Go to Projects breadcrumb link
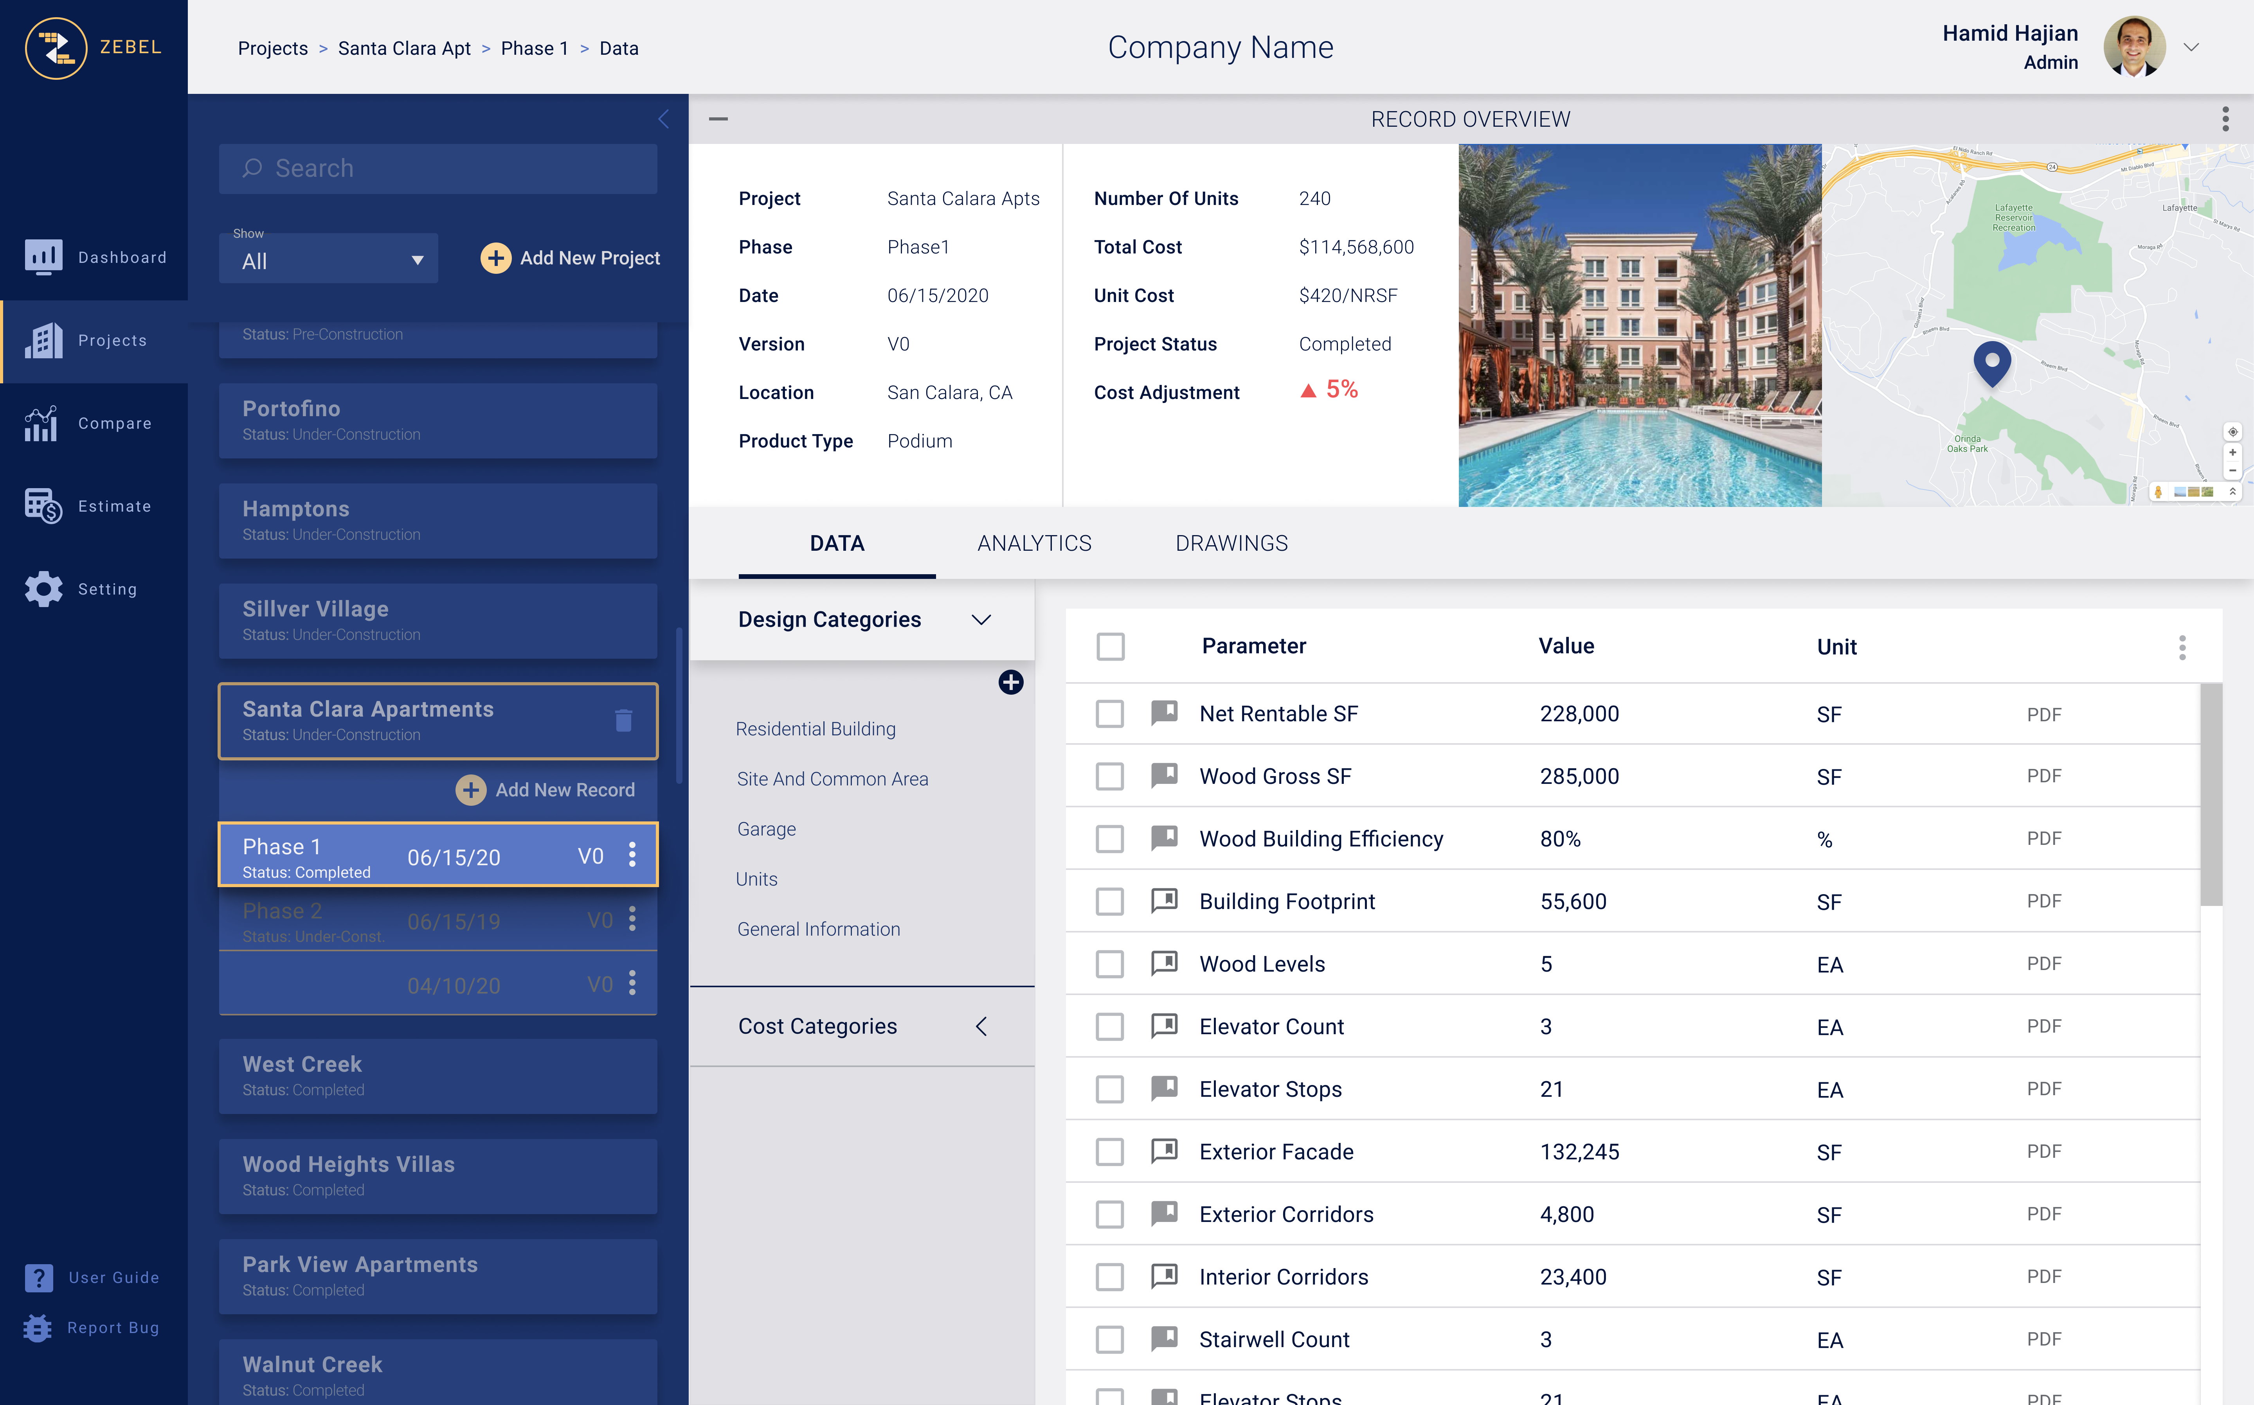The width and height of the screenshot is (2254, 1405). point(272,49)
